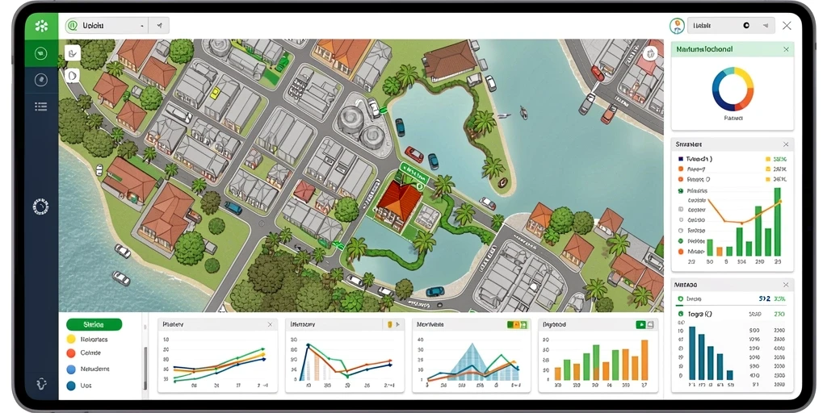The image size is (827, 413).
Task: Toggle the yellow dot legend item
Action: point(71,340)
